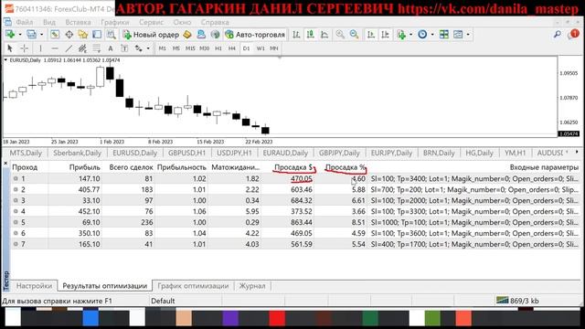Open the search magnifier at top right
This screenshot has width=585, height=329.
pos(557,35)
